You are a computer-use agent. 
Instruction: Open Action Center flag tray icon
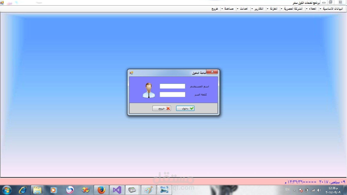pos(301,190)
